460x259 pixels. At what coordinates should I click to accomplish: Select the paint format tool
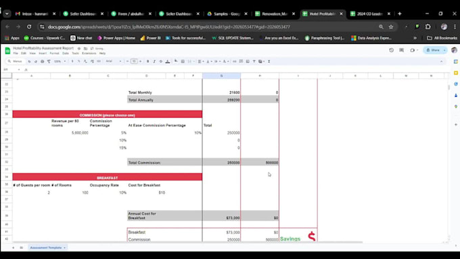49,62
